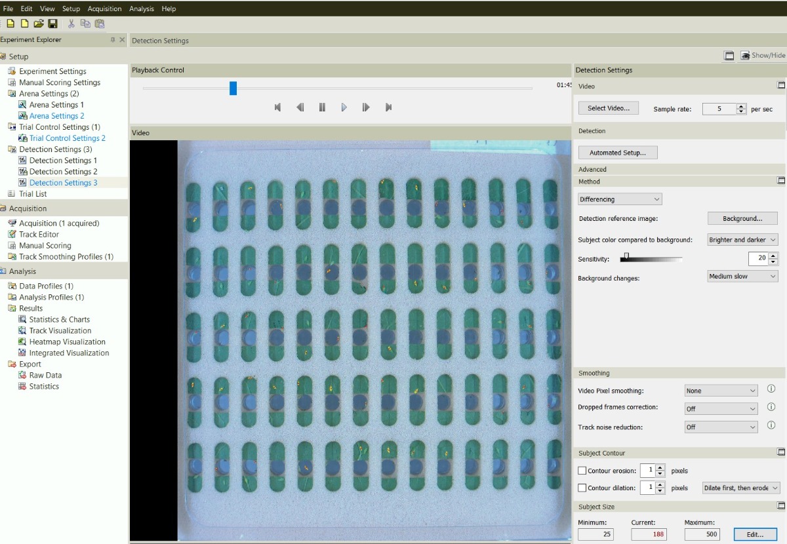The width and height of the screenshot is (787, 544).
Task: Click the Open folder toolbar icon
Action: [x=39, y=24]
